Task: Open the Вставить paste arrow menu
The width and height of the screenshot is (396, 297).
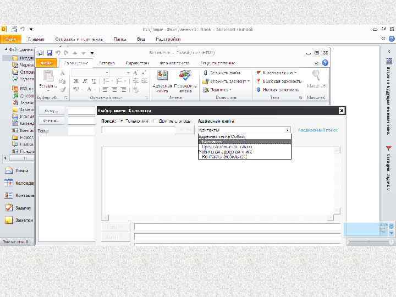Action: (48, 90)
